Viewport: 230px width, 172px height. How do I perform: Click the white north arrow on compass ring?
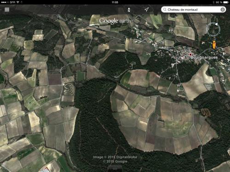216,24
